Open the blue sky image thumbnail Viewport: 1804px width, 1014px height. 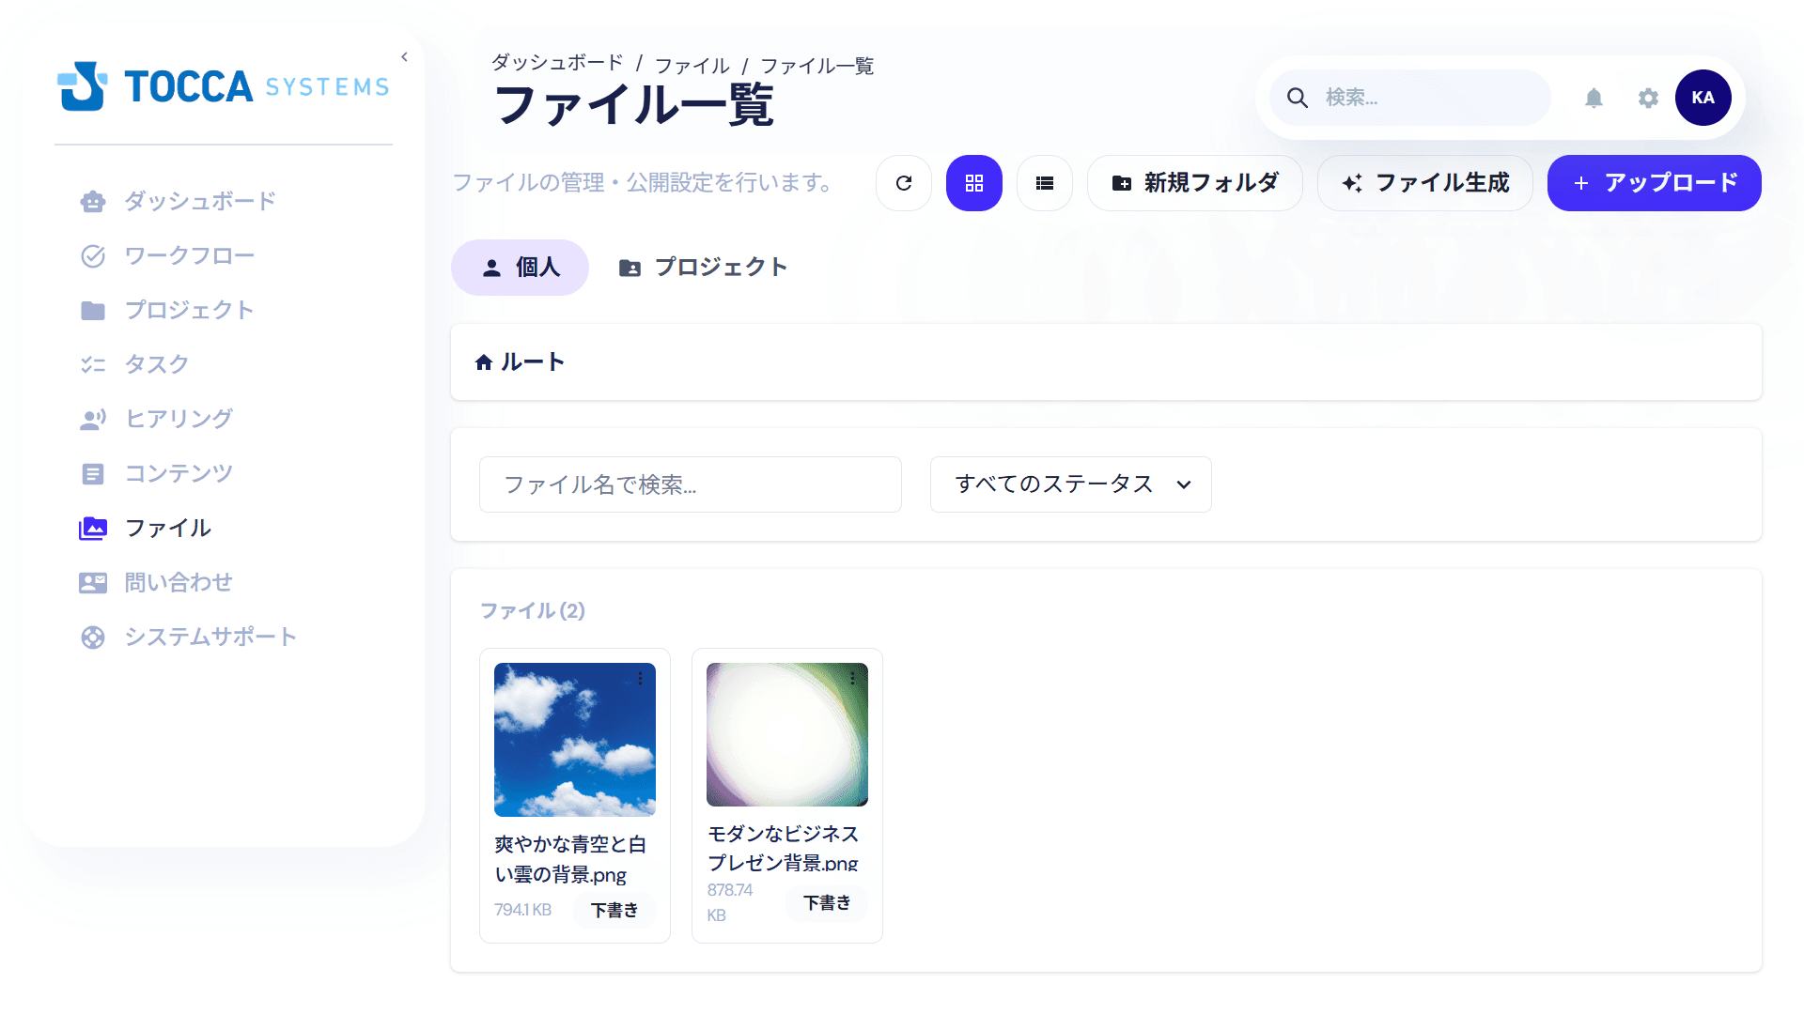pos(574,739)
